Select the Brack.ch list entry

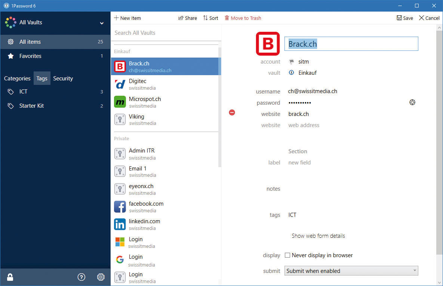pyautogui.click(x=165, y=67)
